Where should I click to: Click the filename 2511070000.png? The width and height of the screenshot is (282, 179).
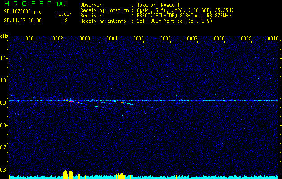tap(23, 12)
